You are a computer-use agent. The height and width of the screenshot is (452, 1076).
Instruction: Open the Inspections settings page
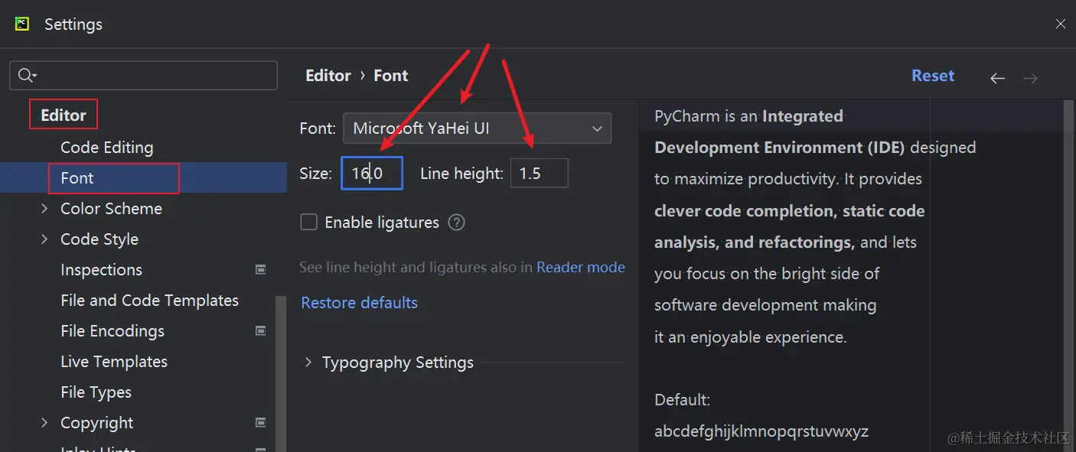pos(102,270)
